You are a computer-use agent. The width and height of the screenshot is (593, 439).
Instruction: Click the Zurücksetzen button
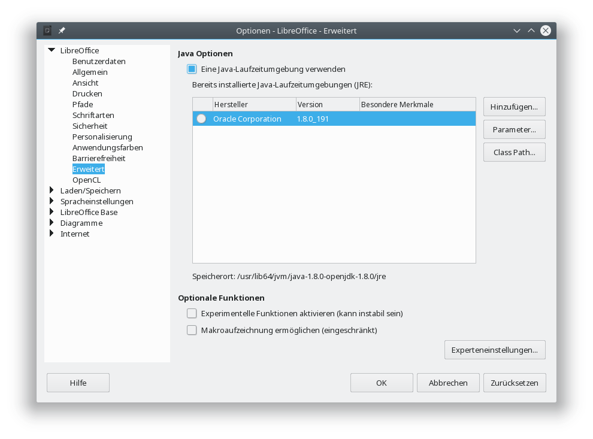click(x=515, y=383)
